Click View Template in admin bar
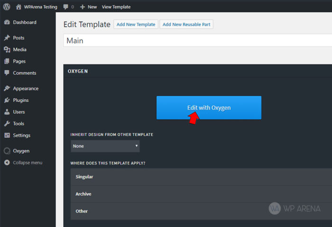This screenshot has width=332, height=227. pos(116,7)
